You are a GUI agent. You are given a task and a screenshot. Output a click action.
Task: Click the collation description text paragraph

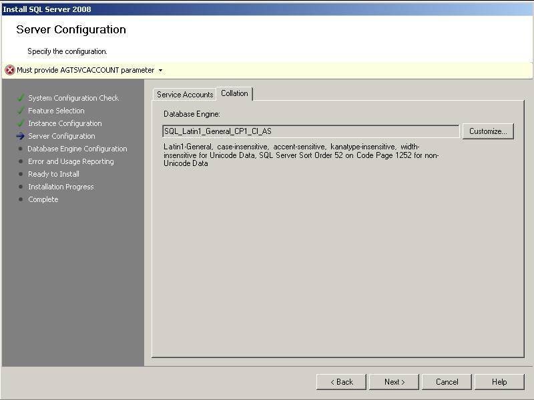click(301, 155)
